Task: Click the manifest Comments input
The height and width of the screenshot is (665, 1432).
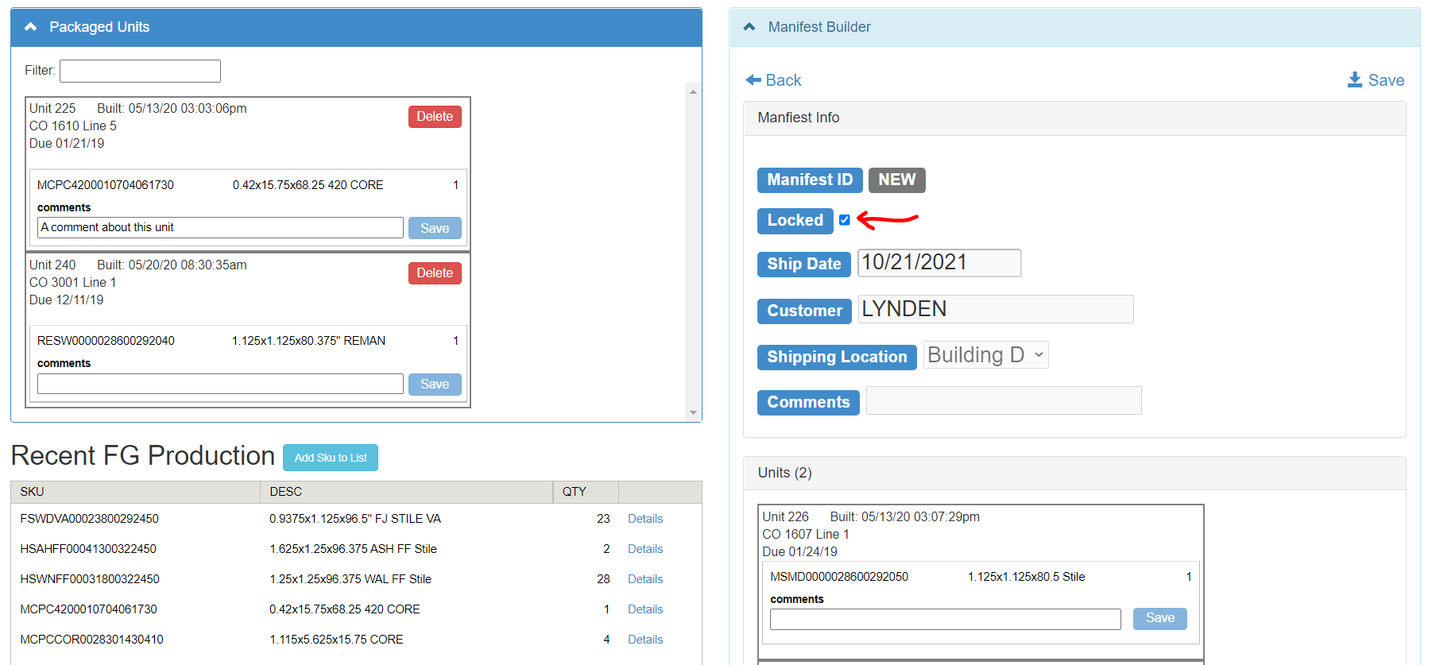Action: coord(1004,400)
